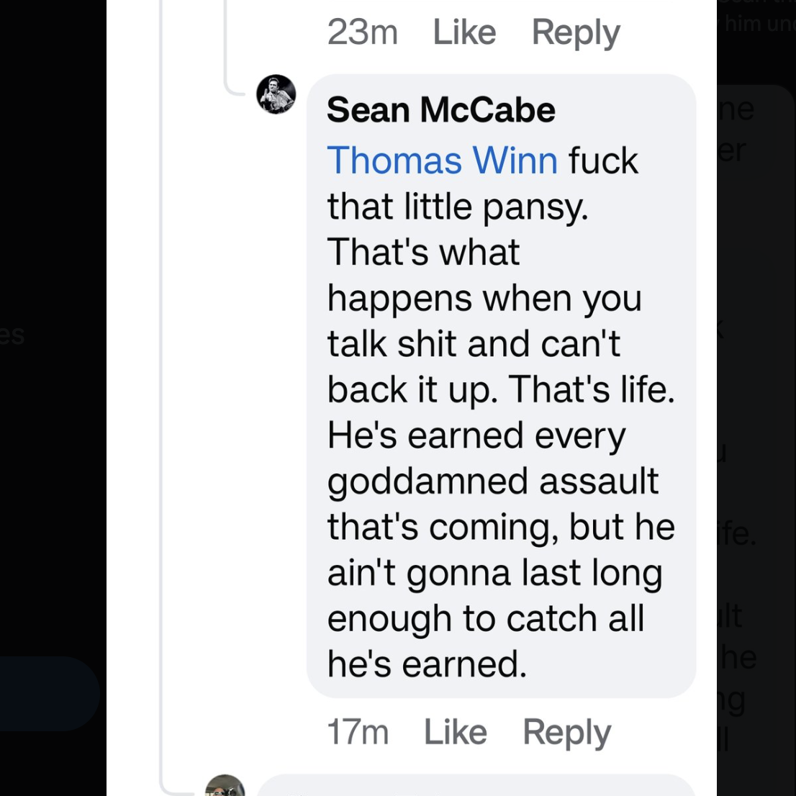The image size is (796, 796).
Task: Click the dimmed comment bubble on the right edge
Action: tap(756, 360)
